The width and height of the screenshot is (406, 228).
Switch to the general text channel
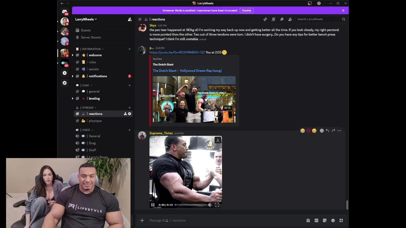point(103,92)
